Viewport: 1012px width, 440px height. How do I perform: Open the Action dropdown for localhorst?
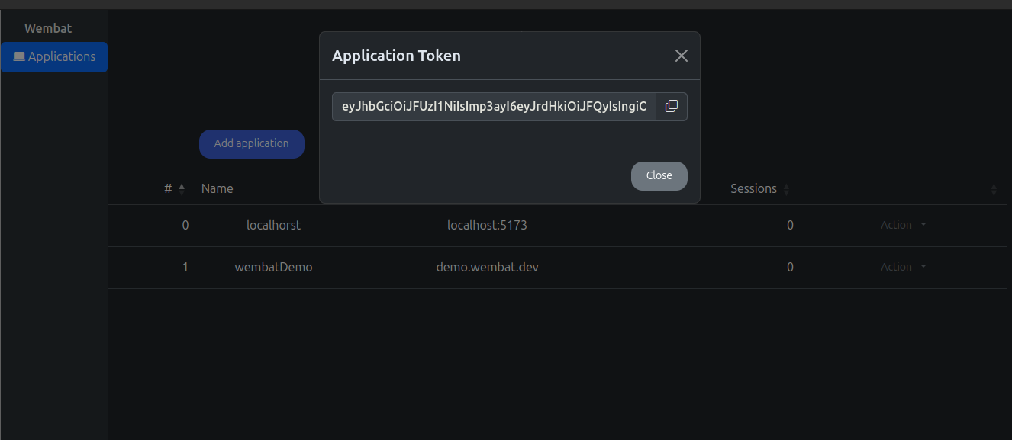tap(903, 225)
